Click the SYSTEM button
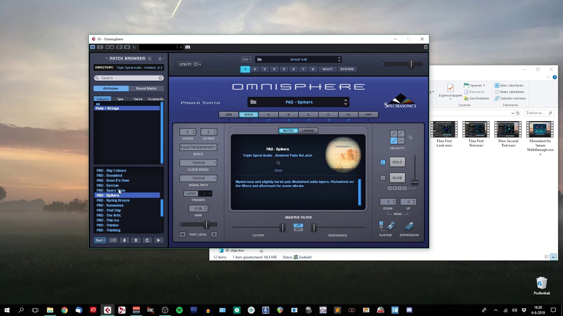The height and width of the screenshot is (316, 563). pos(347,69)
